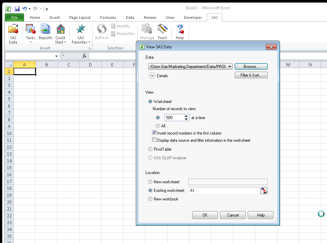Open the Formulas ribbon tab
327x243 pixels.
[108, 17]
